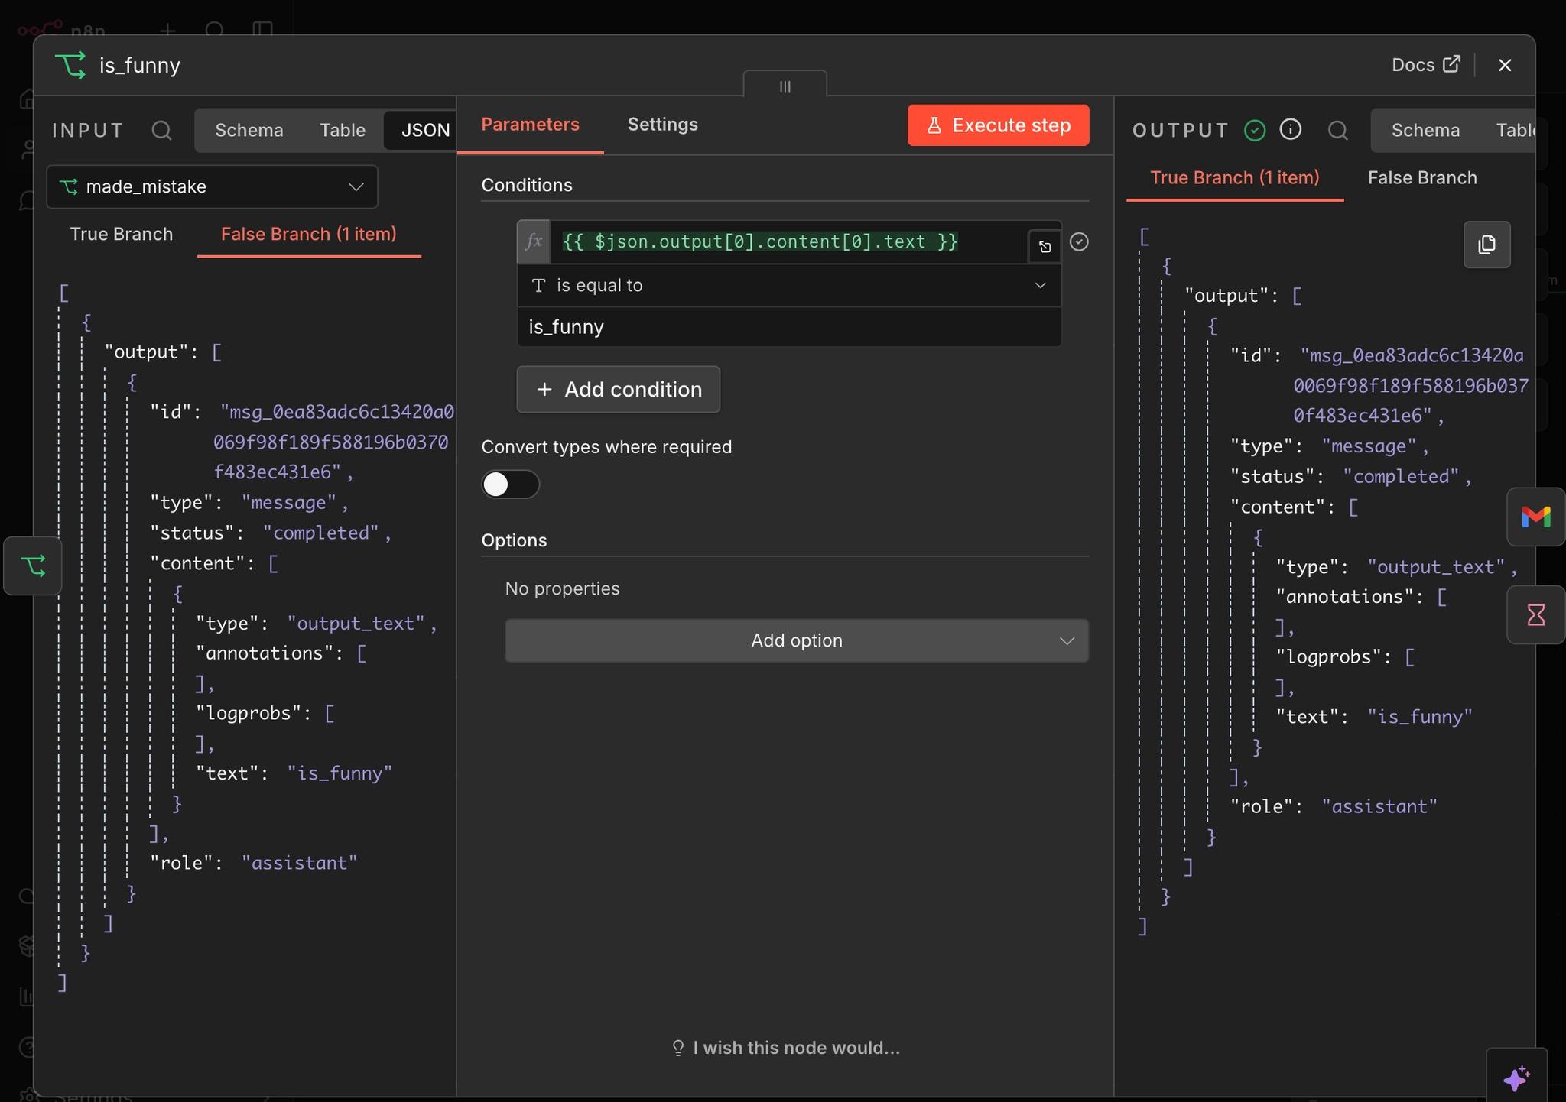Open the 'is equal to' operator dropdown

[789, 285]
